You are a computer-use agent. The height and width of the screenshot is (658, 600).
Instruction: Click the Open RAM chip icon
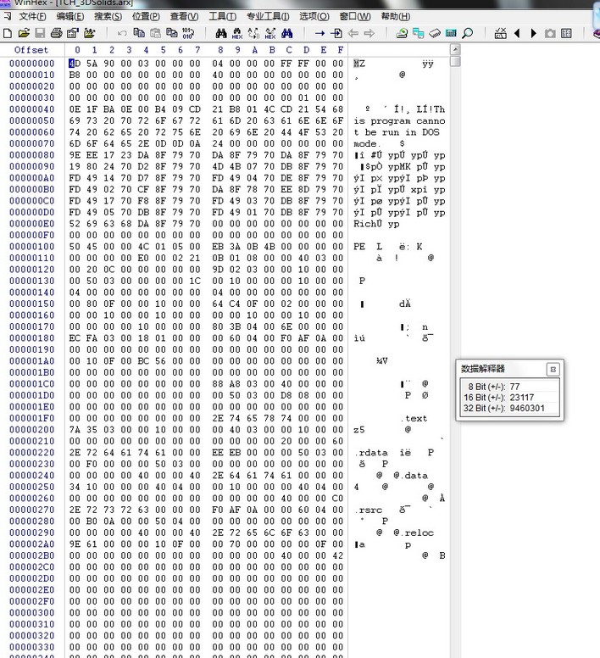click(435, 33)
